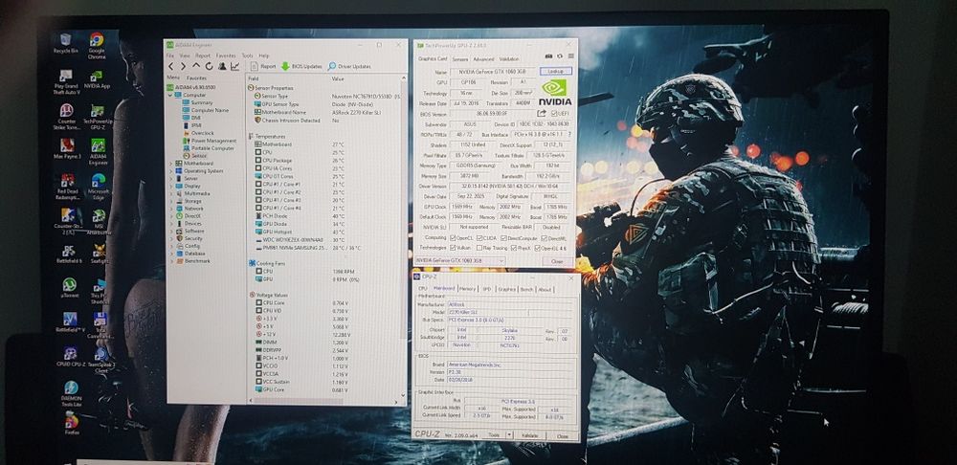The image size is (957, 465).
Task: Open the Google Chrome desktop icon
Action: coord(96,46)
